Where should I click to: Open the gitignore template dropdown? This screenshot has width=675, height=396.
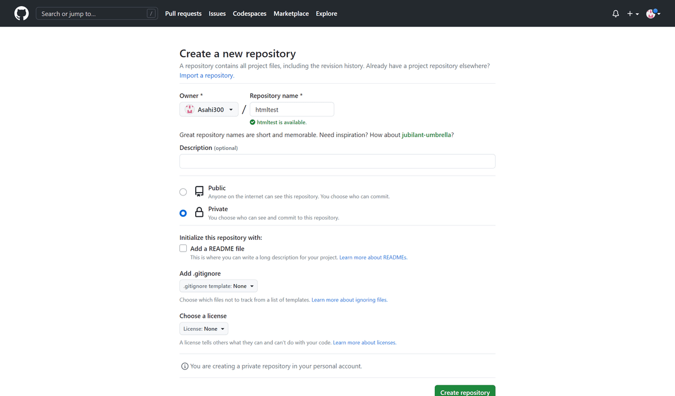coord(218,285)
